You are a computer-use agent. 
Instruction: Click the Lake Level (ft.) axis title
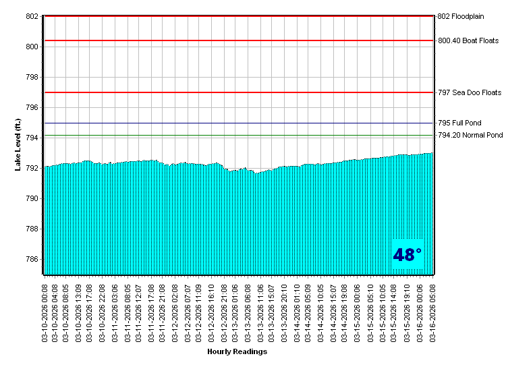coord(18,144)
